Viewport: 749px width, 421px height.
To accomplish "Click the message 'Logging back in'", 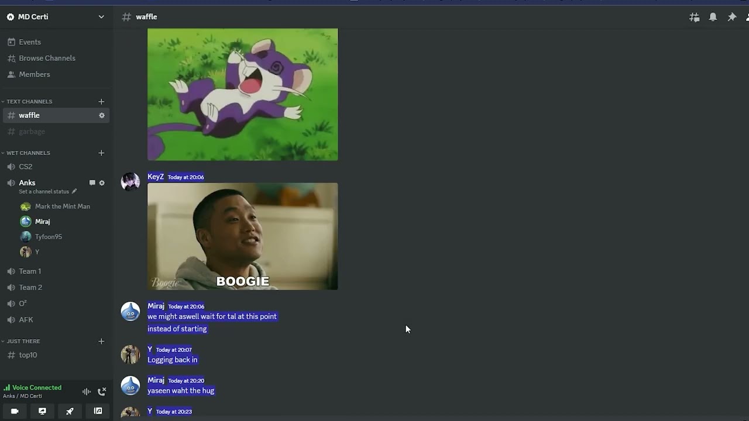I will tap(173, 360).
